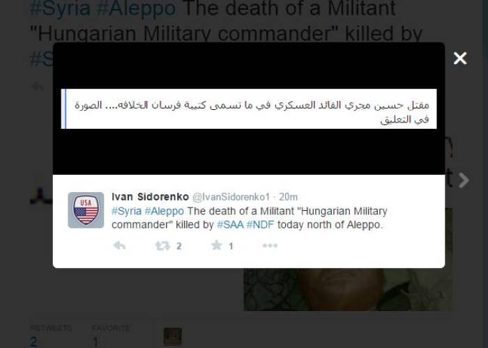Reply to Ivan Sidorenko's tweet in lightbox
488x348 pixels.
[x=119, y=246]
